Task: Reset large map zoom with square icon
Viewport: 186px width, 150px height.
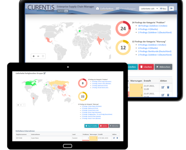Action: (43, 56)
